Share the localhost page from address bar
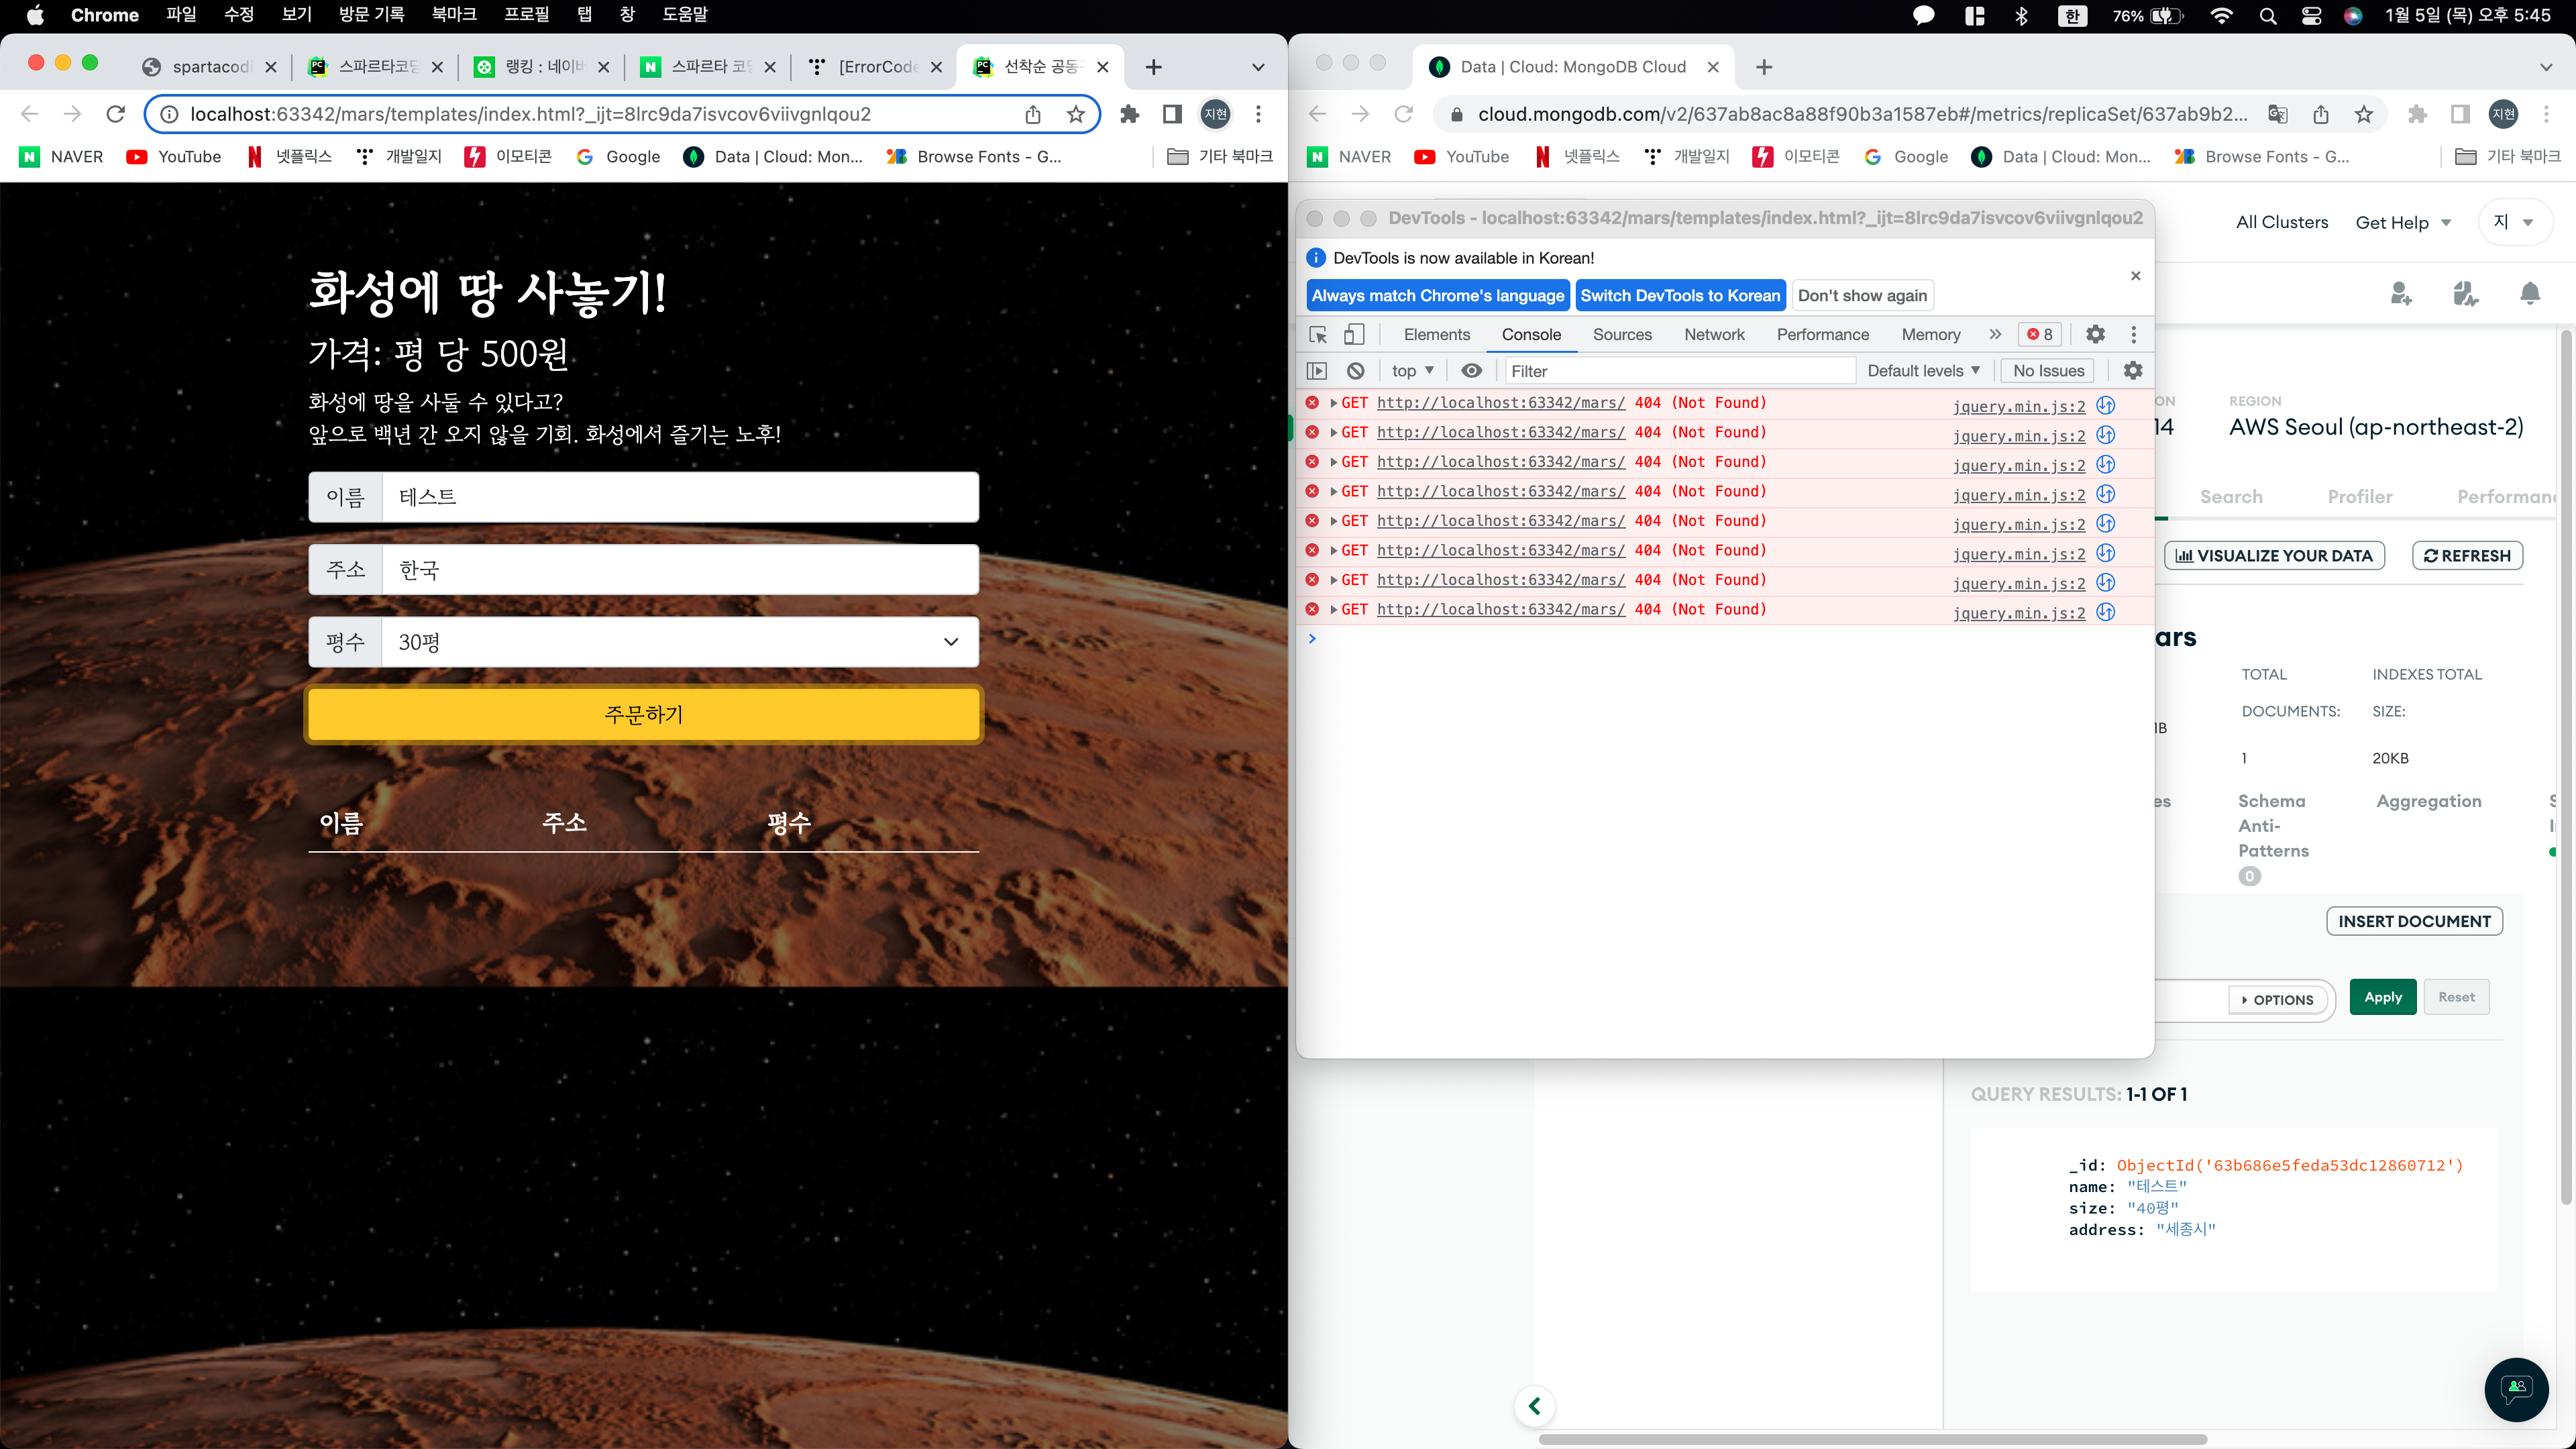Screen dimensions: 2576x1449 [x=1033, y=114]
